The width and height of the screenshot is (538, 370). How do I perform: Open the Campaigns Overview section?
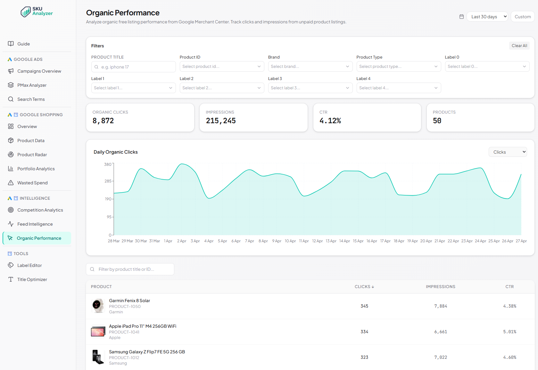[x=39, y=71]
